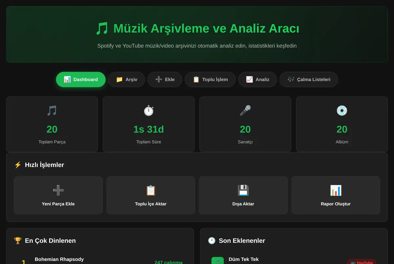Click the Son Eklenenler heading
This screenshot has height=264, width=394.
click(x=242, y=241)
